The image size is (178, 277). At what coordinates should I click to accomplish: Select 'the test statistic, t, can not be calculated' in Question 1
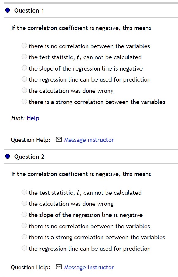click(24, 56)
